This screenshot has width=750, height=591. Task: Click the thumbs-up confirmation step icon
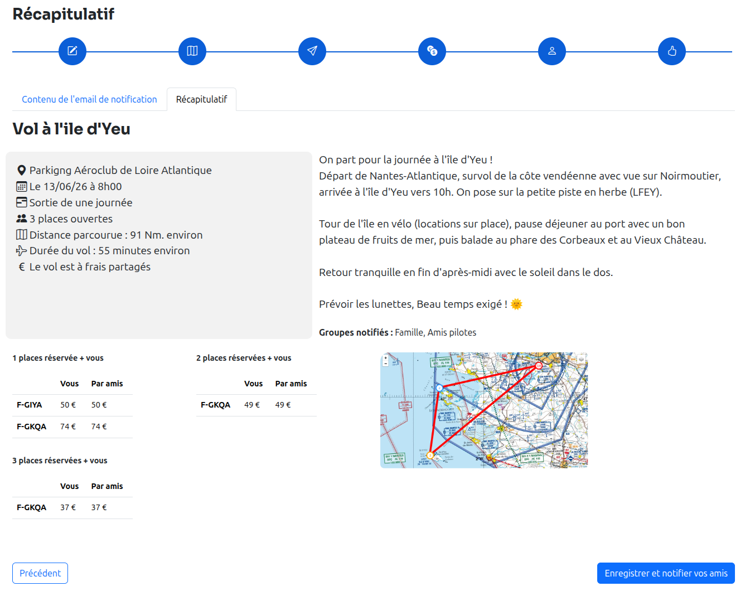pos(672,51)
